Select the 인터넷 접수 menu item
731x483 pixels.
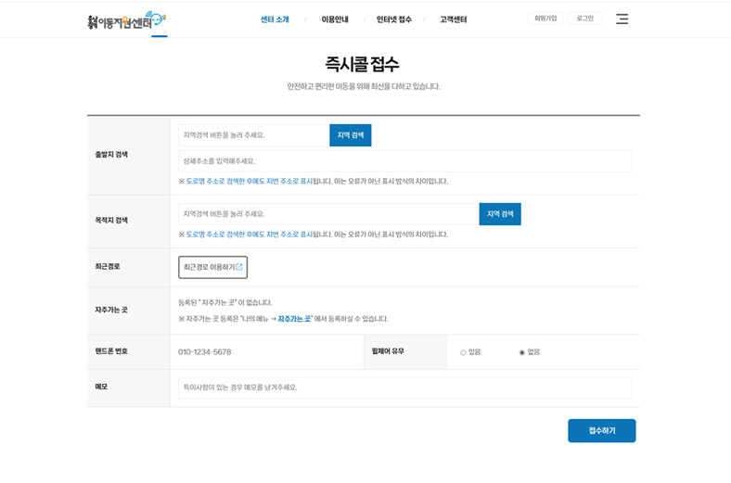(x=393, y=19)
